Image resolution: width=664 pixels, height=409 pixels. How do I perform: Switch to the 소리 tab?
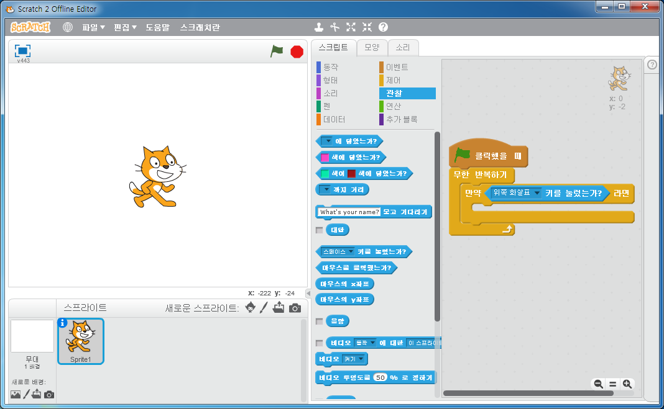[403, 47]
